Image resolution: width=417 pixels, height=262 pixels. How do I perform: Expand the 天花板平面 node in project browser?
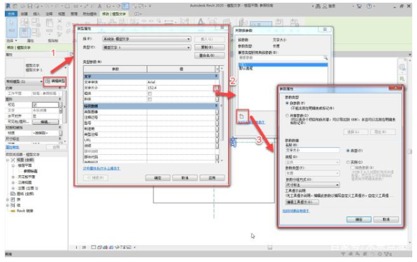12,176
